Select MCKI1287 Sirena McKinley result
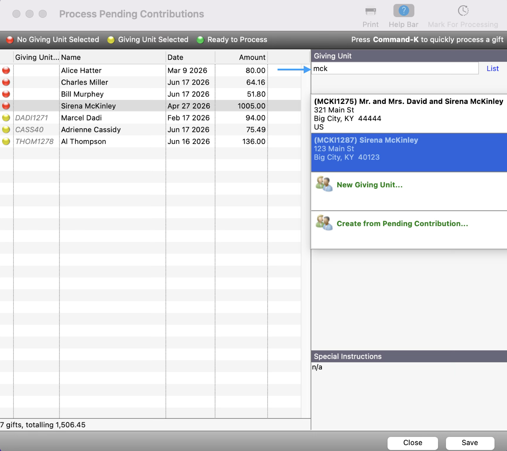This screenshot has height=451, width=507. pyautogui.click(x=409, y=152)
